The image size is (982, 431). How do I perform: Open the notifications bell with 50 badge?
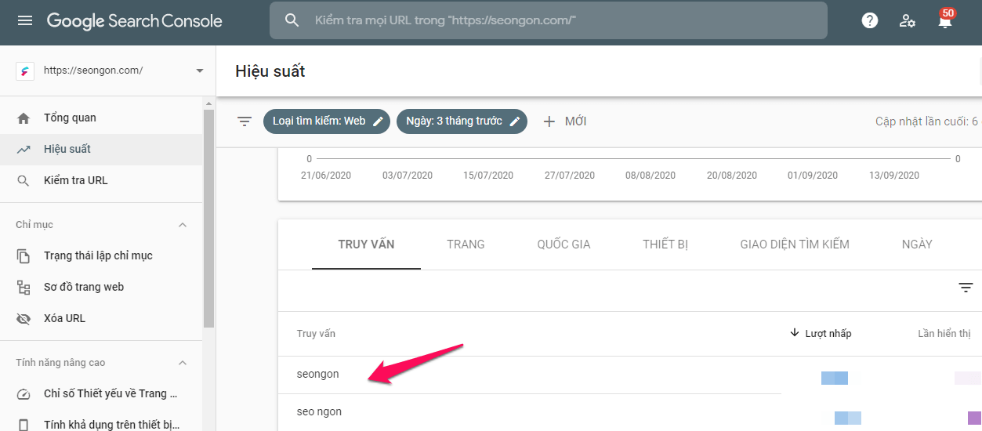[946, 19]
